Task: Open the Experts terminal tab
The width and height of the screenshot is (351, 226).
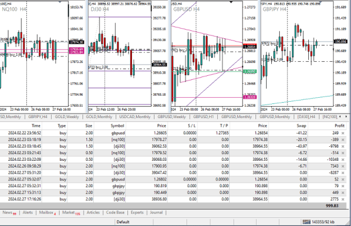Action: pyautogui.click(x=137, y=213)
